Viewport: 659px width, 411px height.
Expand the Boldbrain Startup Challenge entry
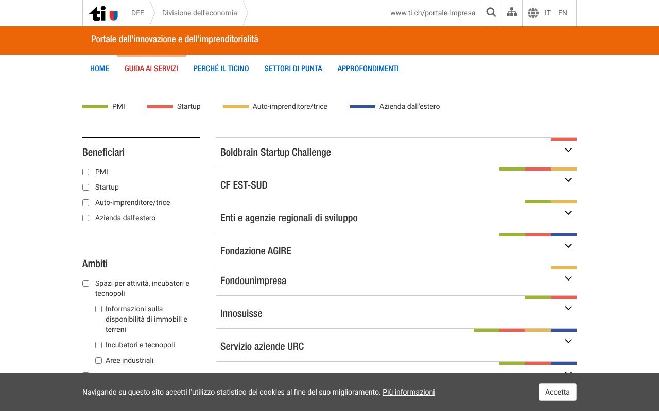point(568,150)
